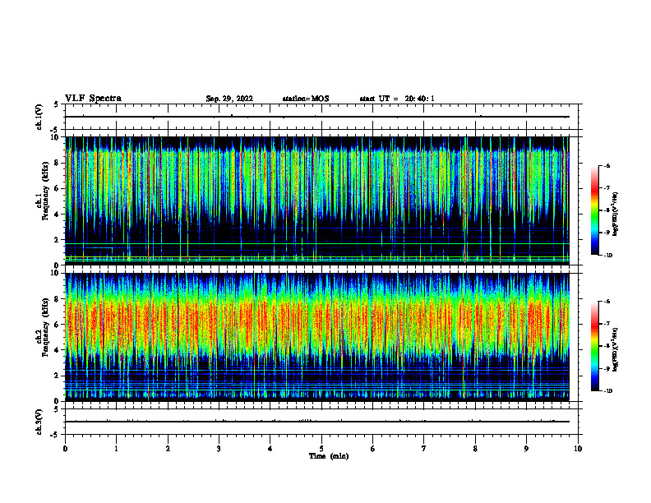The image size is (651, 503).
Task: Click inside the ch.1 spectrogram panel
Action: point(317,201)
